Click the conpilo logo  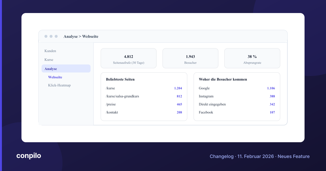[29, 156]
